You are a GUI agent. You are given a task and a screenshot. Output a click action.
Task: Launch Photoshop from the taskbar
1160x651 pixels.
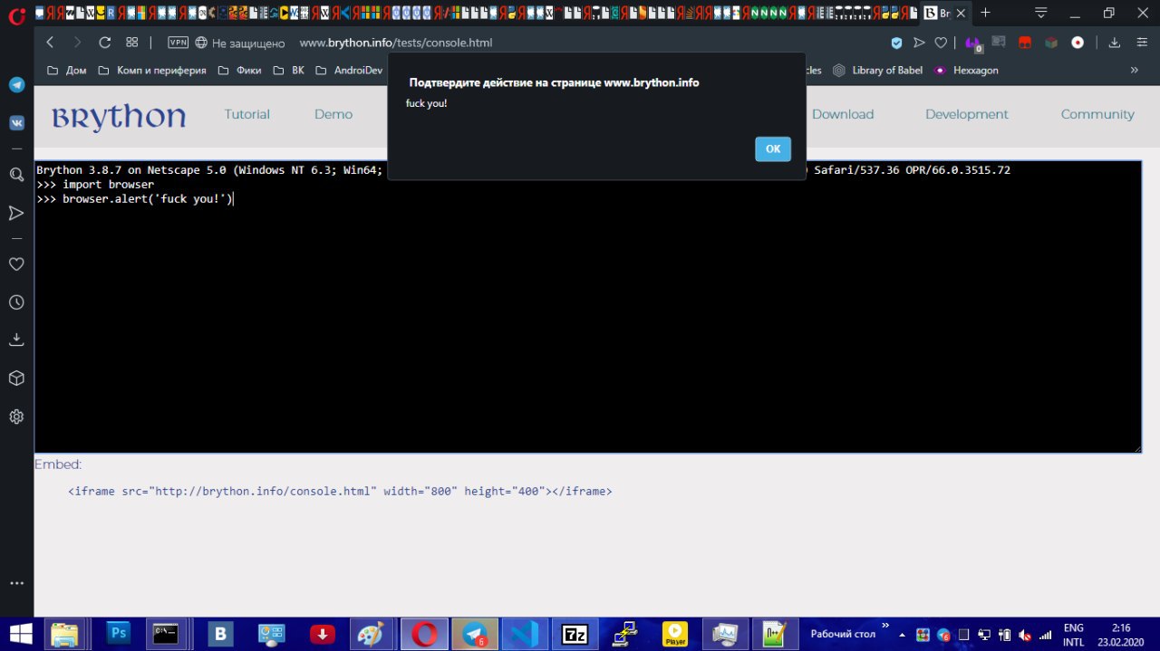[x=118, y=634]
